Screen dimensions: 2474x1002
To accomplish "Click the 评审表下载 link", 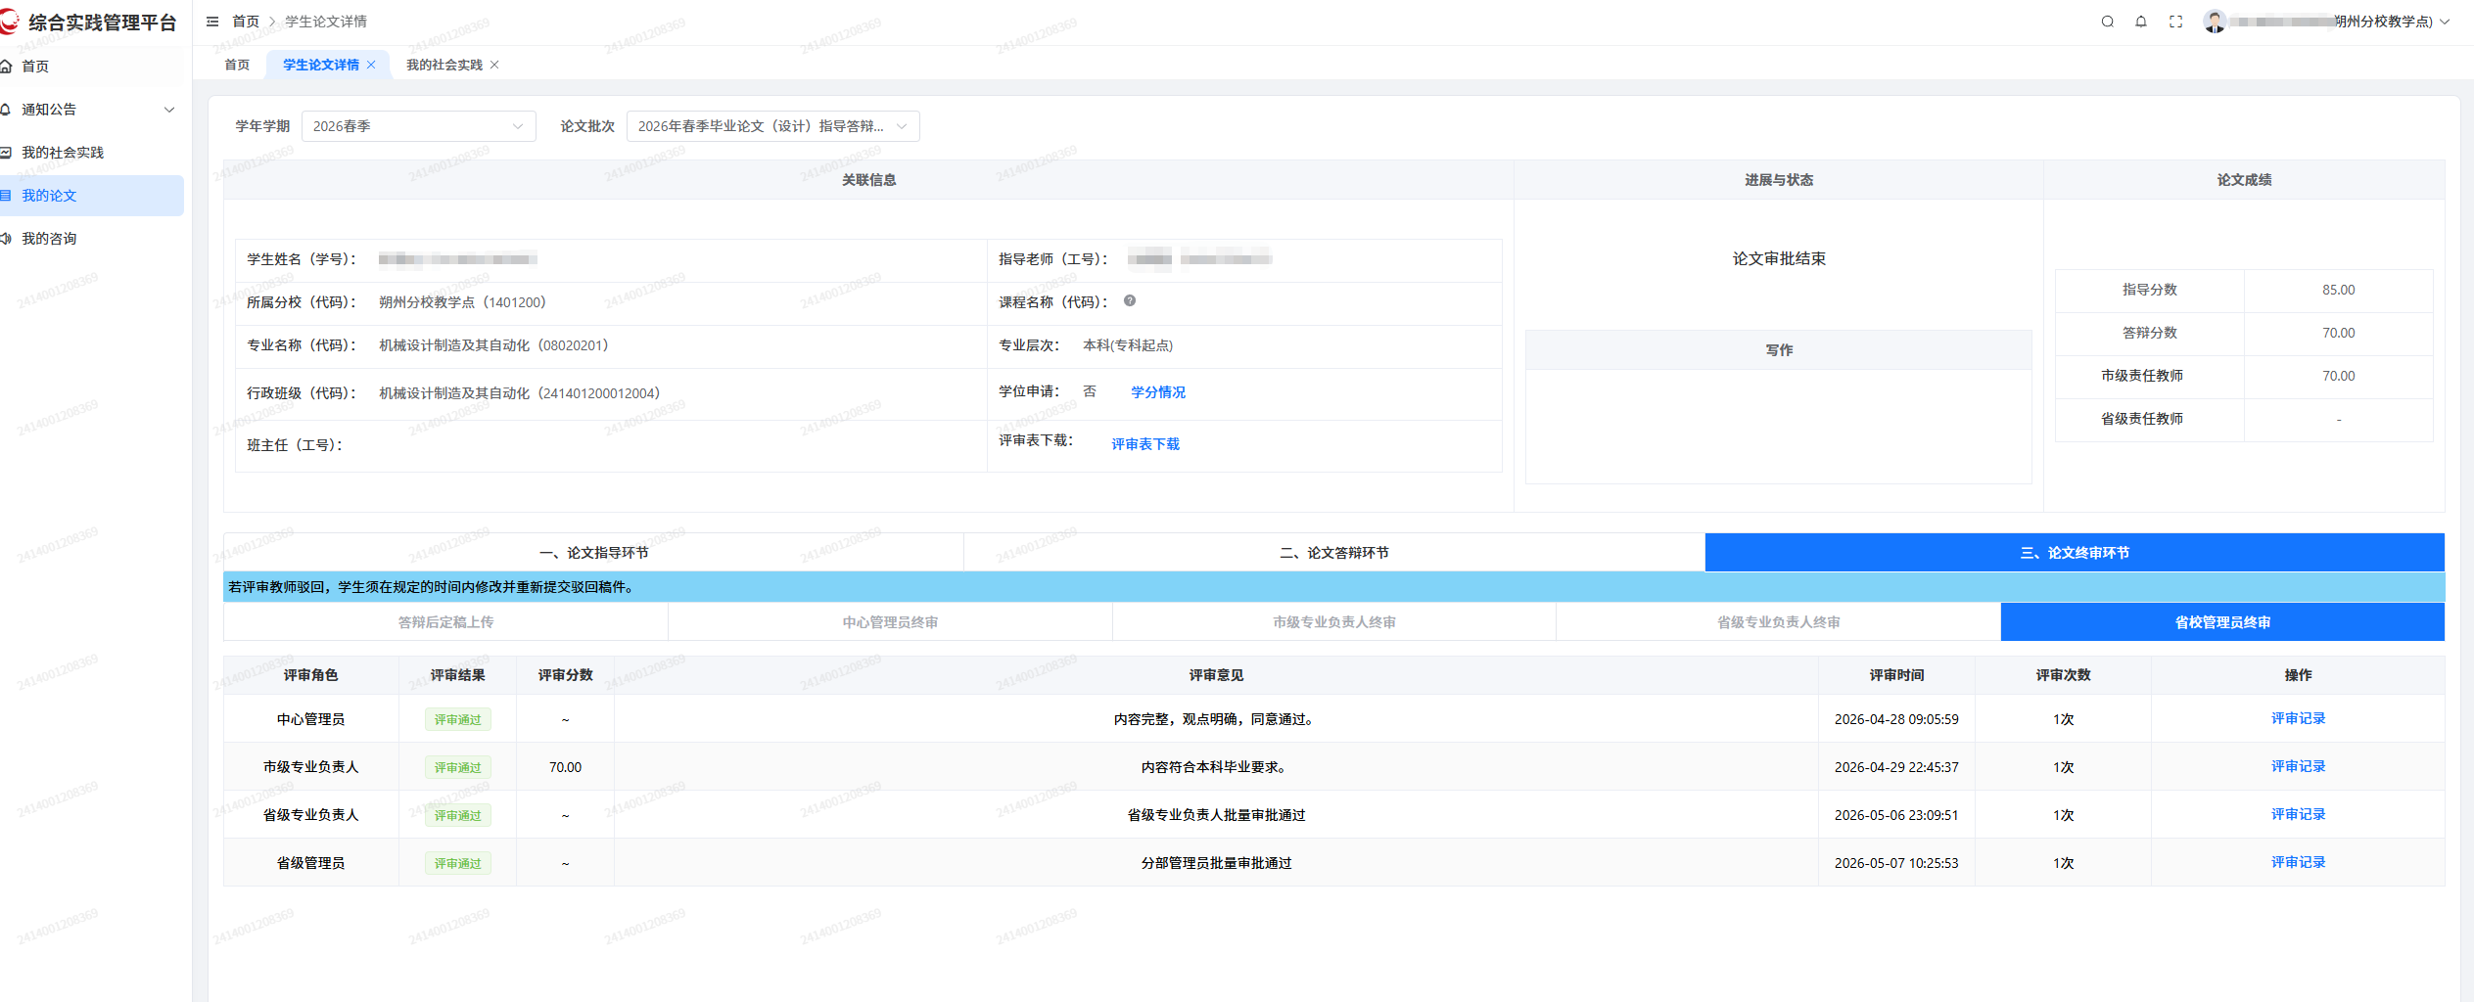I will (x=1145, y=444).
